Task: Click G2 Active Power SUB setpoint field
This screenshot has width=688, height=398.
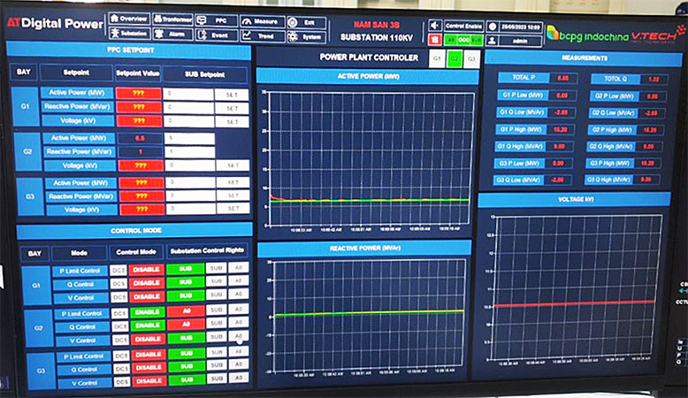Action: tap(188, 139)
